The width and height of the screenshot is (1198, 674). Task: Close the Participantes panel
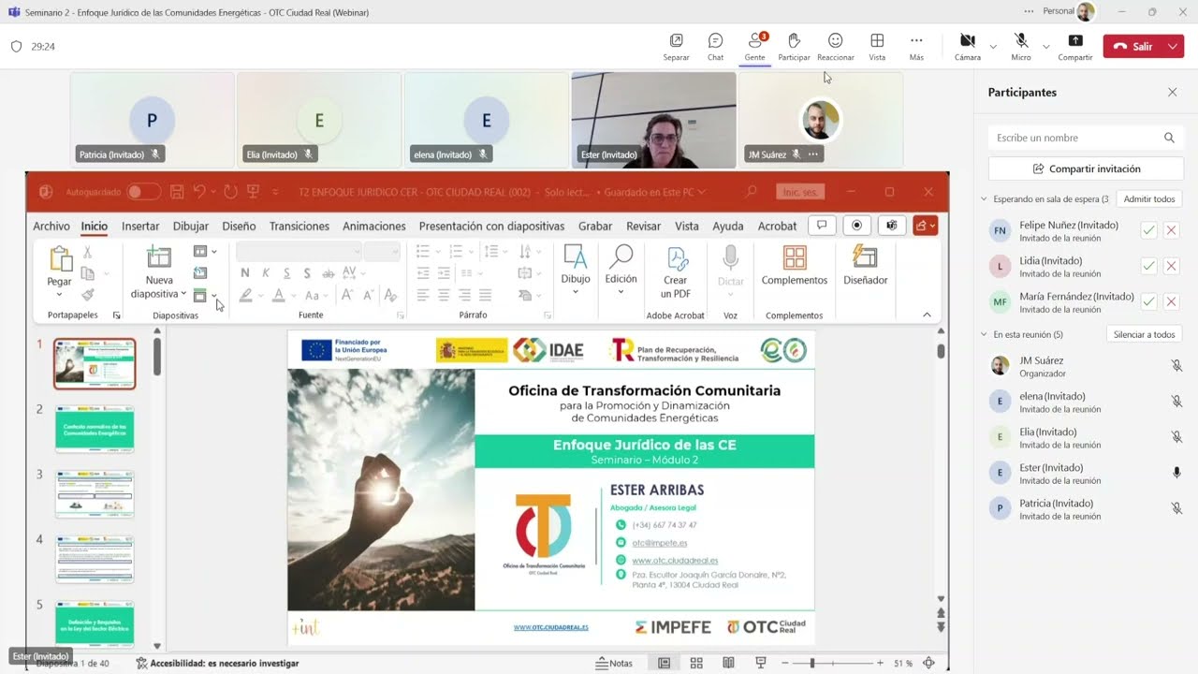coord(1172,92)
